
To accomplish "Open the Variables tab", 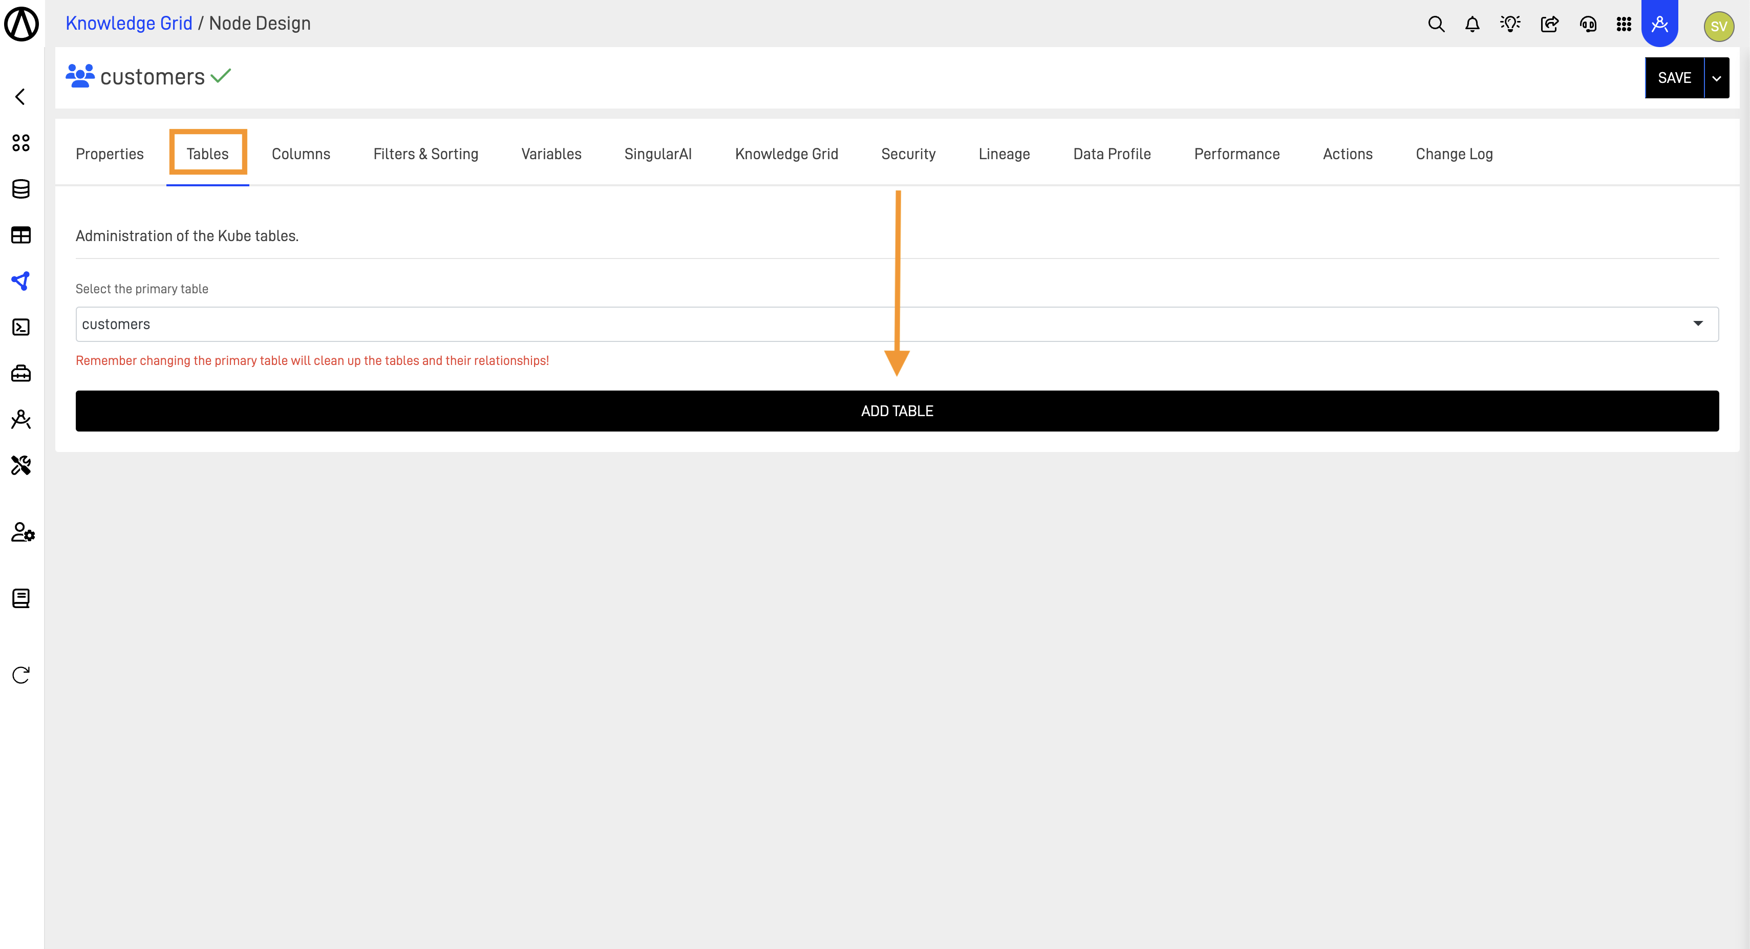I will coord(551,154).
